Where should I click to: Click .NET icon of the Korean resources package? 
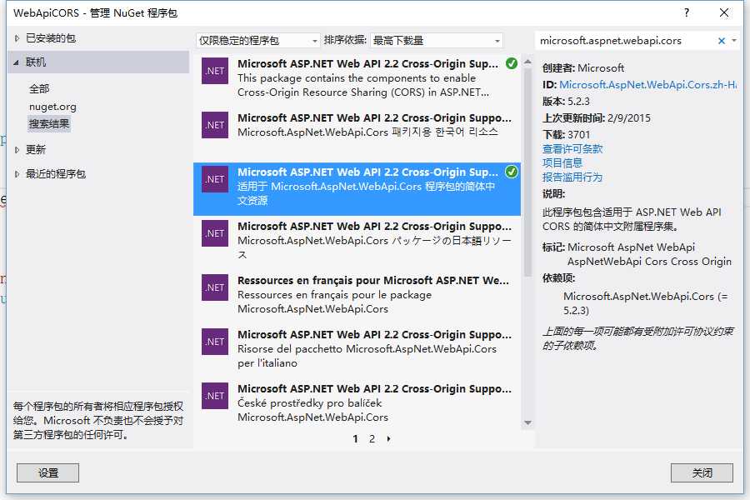point(215,125)
